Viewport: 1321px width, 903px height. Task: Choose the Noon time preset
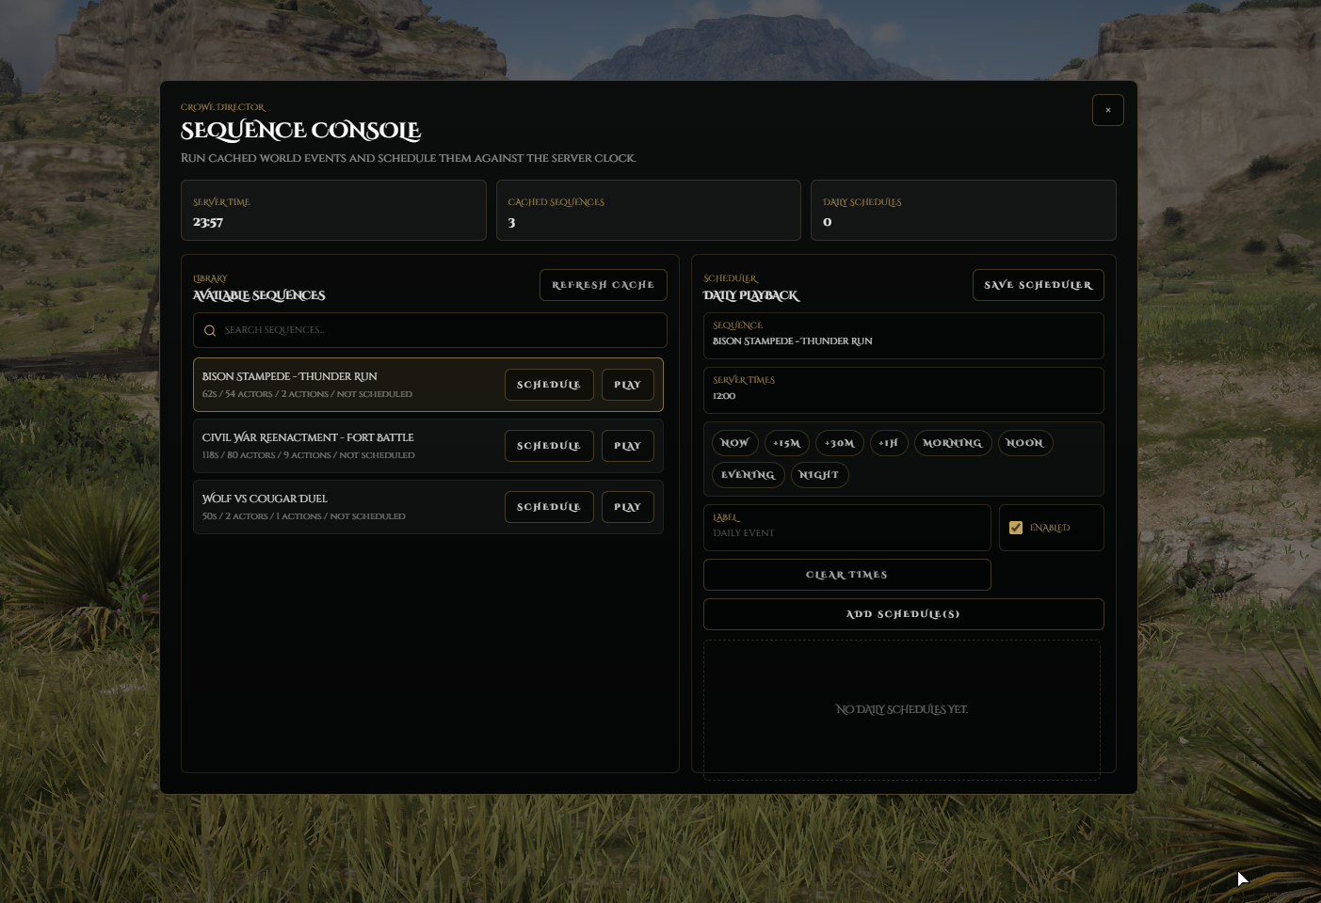point(1024,443)
